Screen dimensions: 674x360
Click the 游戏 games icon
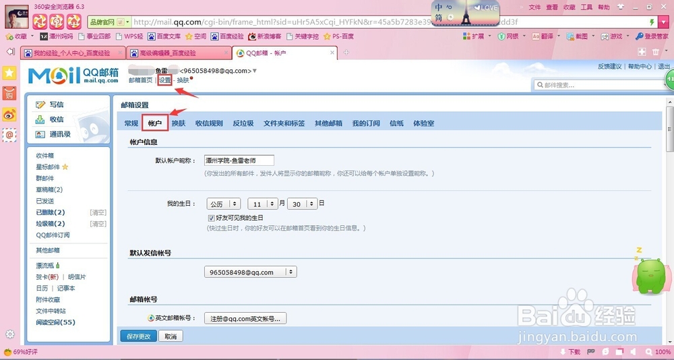point(605,36)
